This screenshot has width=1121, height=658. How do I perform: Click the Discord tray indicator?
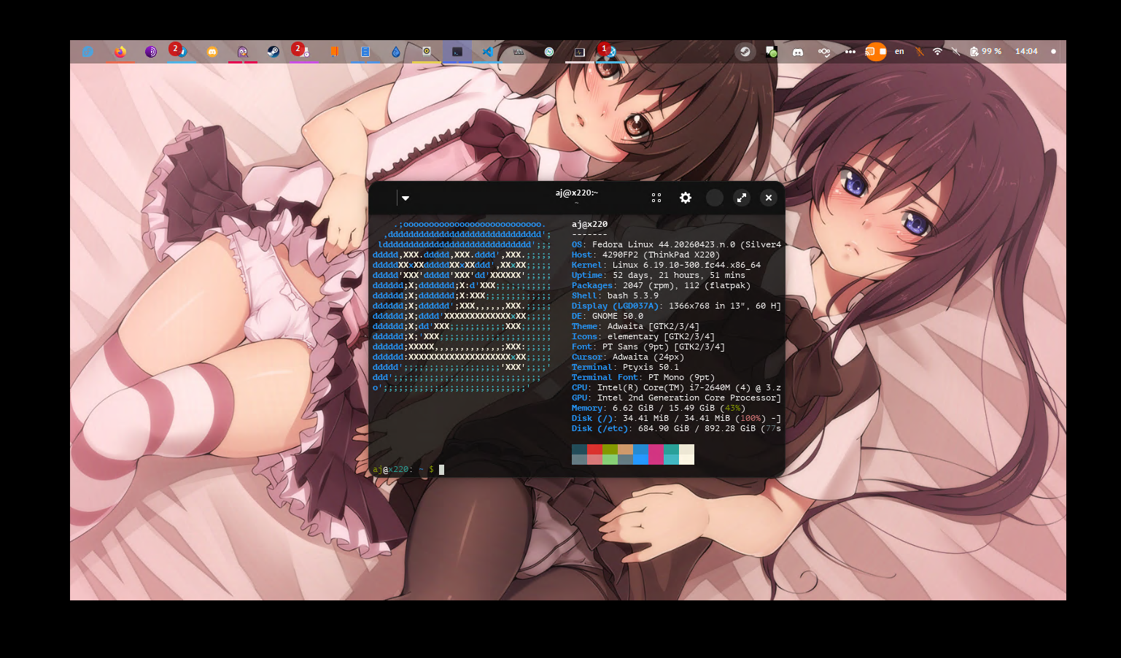798,52
